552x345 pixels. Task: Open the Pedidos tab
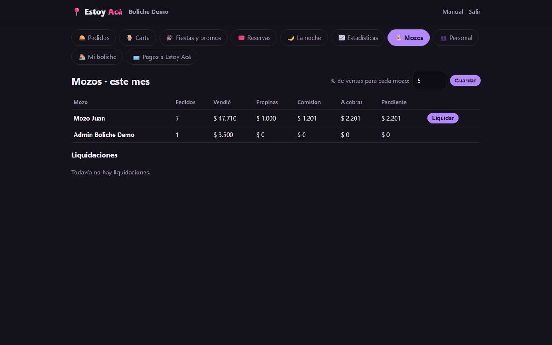pyautogui.click(x=94, y=38)
